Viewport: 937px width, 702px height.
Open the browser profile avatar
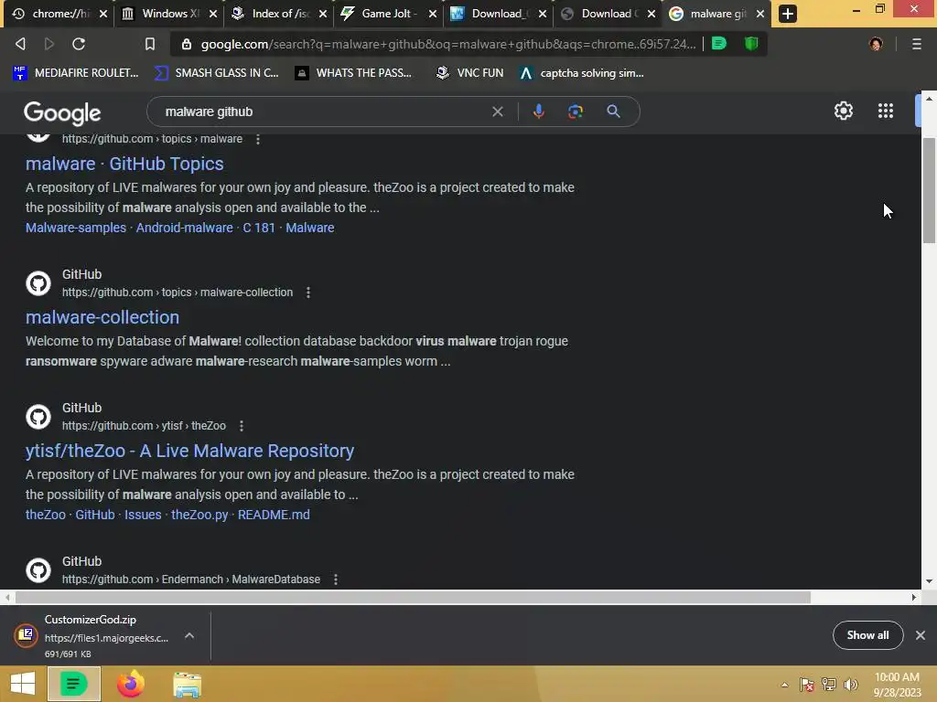pos(876,44)
